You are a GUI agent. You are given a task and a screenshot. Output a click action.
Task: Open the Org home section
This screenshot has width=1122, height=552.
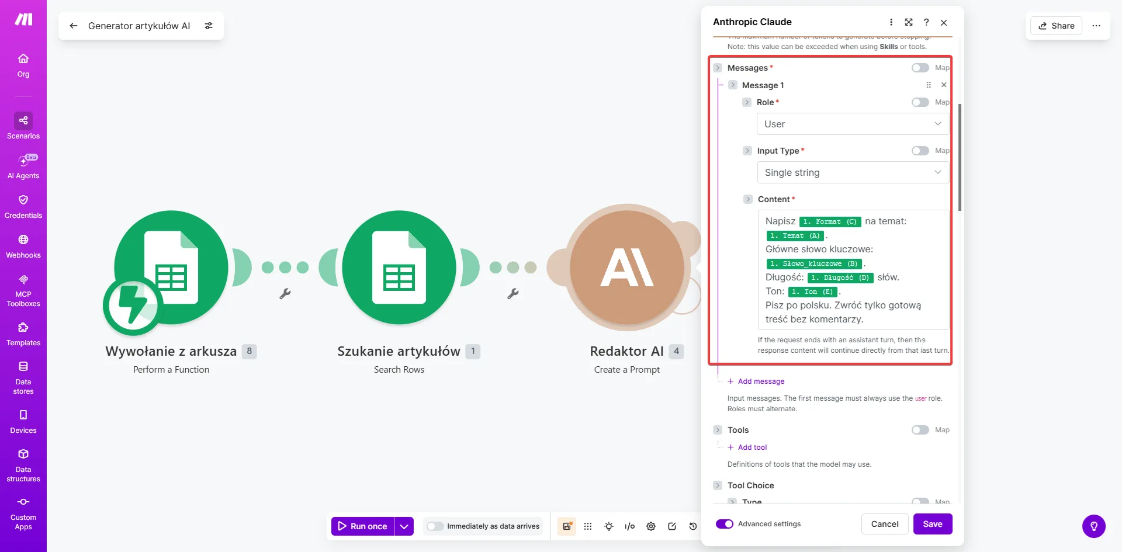[23, 65]
